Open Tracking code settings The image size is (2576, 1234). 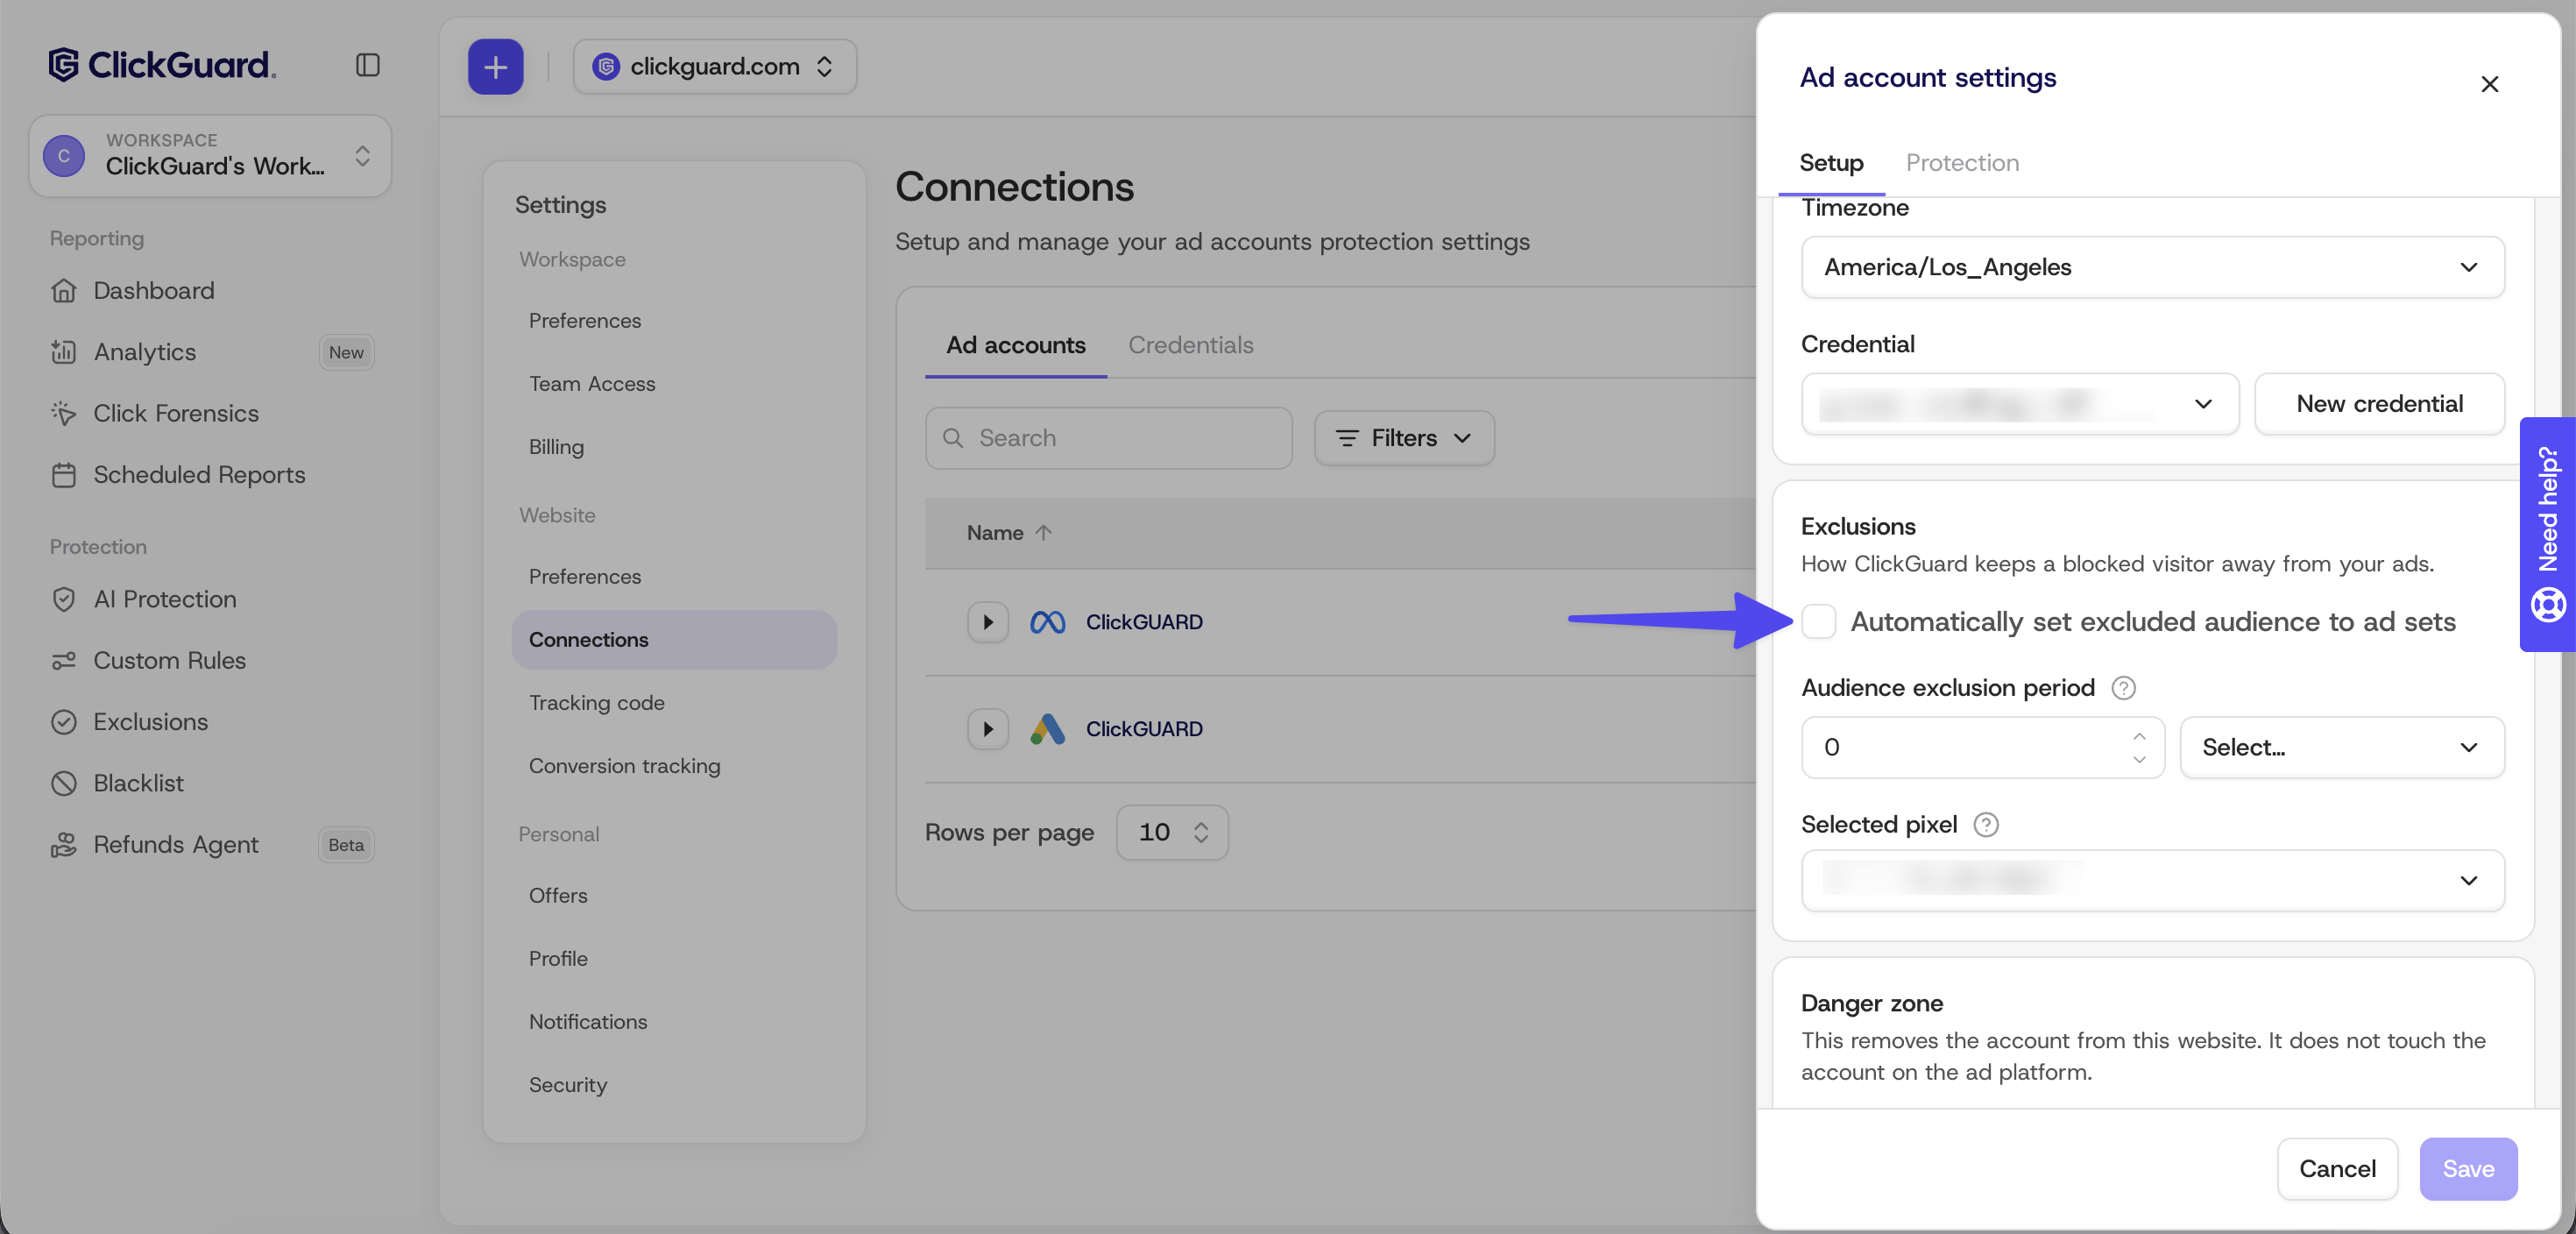pos(596,703)
